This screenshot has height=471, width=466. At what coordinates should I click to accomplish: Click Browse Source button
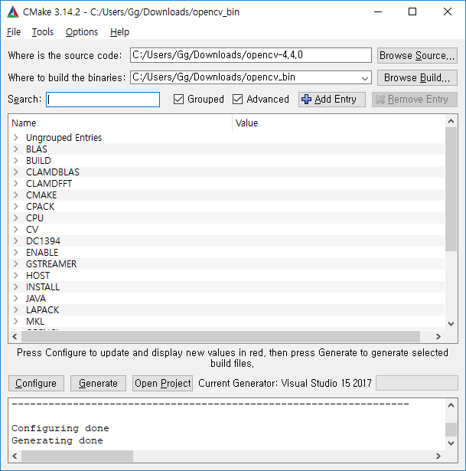[x=417, y=56]
